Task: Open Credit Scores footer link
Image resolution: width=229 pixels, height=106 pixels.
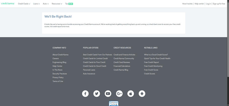Action: pos(150,74)
